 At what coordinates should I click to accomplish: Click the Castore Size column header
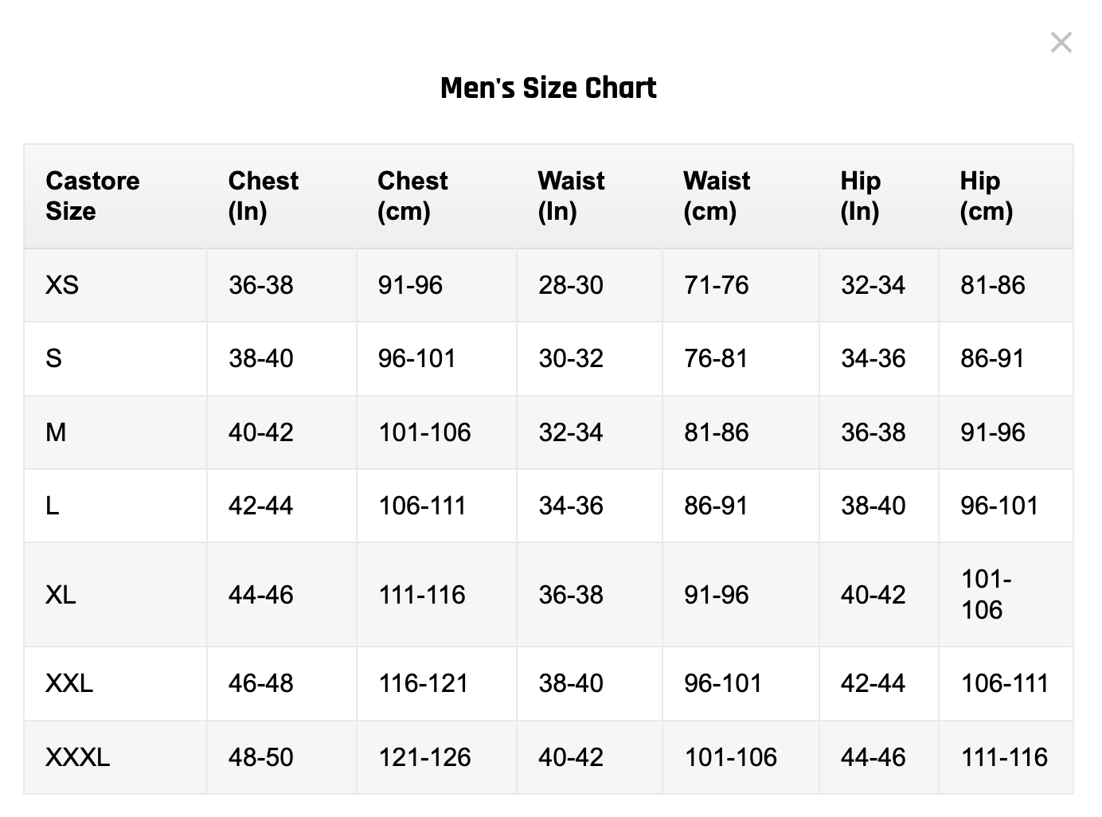[92, 196]
